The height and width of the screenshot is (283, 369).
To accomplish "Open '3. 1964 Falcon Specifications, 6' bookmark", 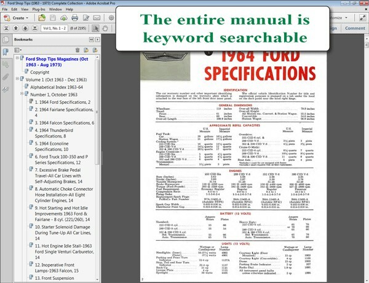I will pos(65,123).
